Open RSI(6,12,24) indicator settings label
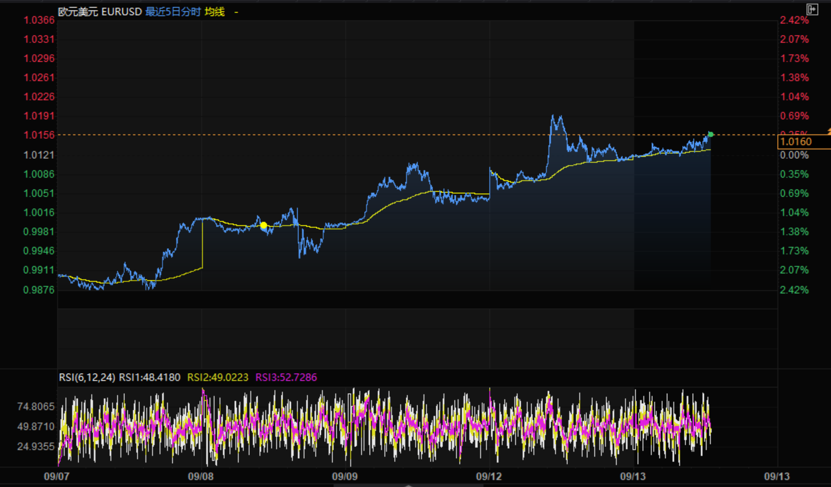This screenshot has width=831, height=487. pos(87,378)
